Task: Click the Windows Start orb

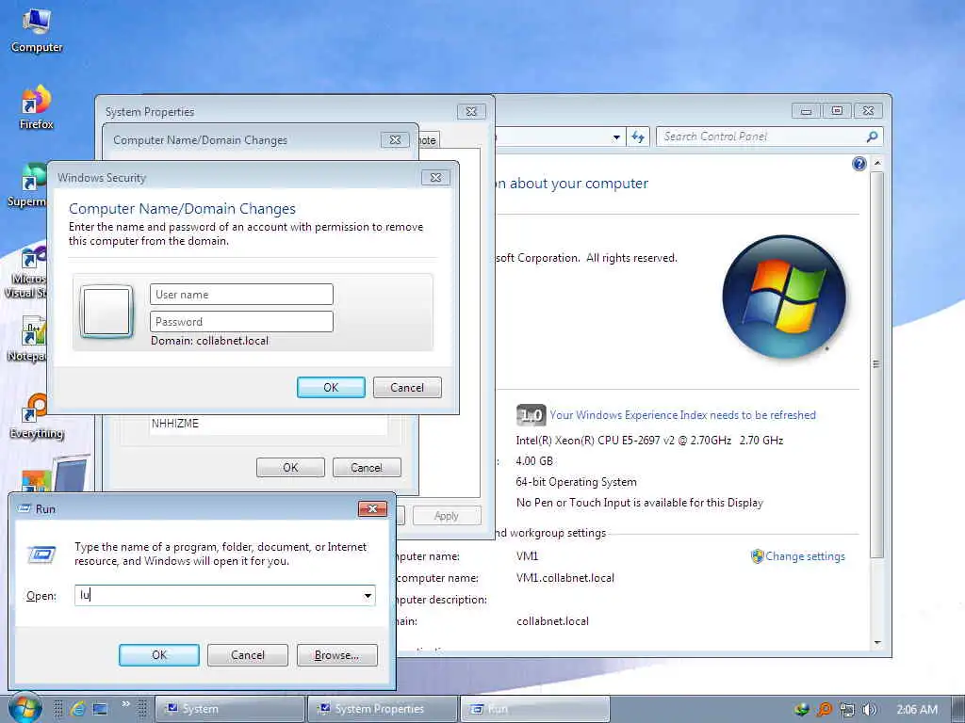Action: point(25,708)
